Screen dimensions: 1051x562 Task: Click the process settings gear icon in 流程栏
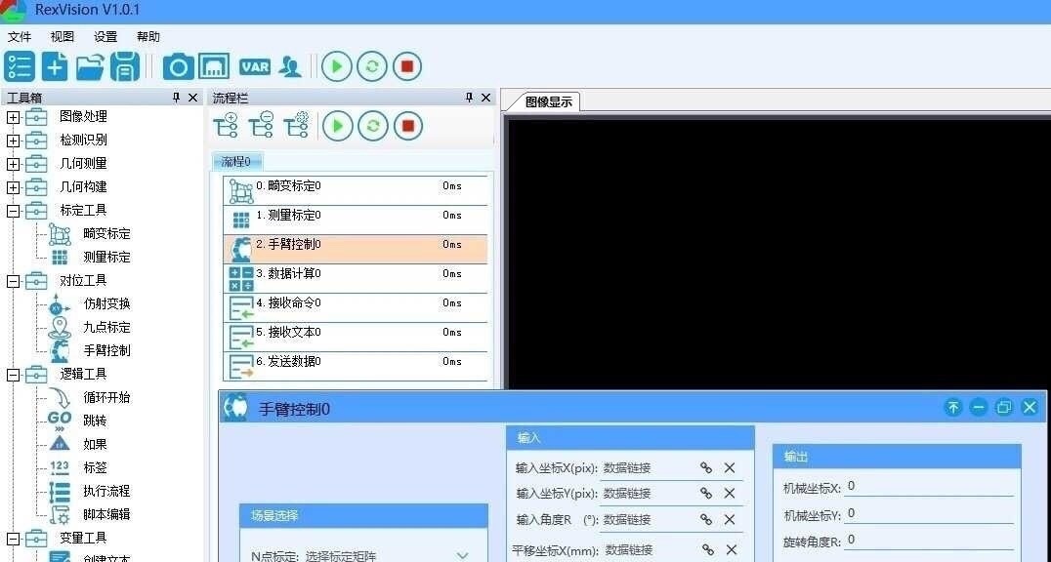(297, 126)
